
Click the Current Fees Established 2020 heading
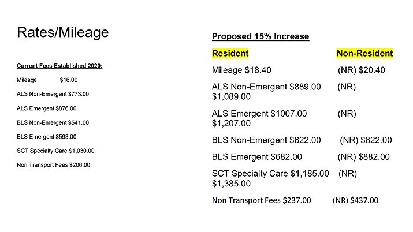pyautogui.click(x=60, y=66)
